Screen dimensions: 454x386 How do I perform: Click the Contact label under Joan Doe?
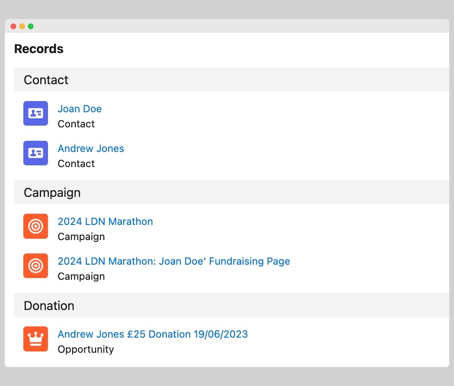coord(76,124)
